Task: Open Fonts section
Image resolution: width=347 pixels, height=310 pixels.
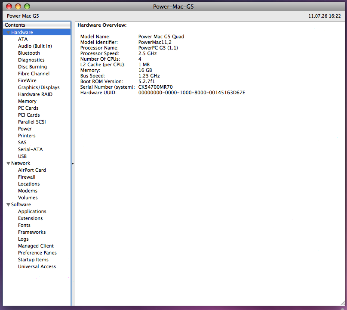Action: coord(24,225)
